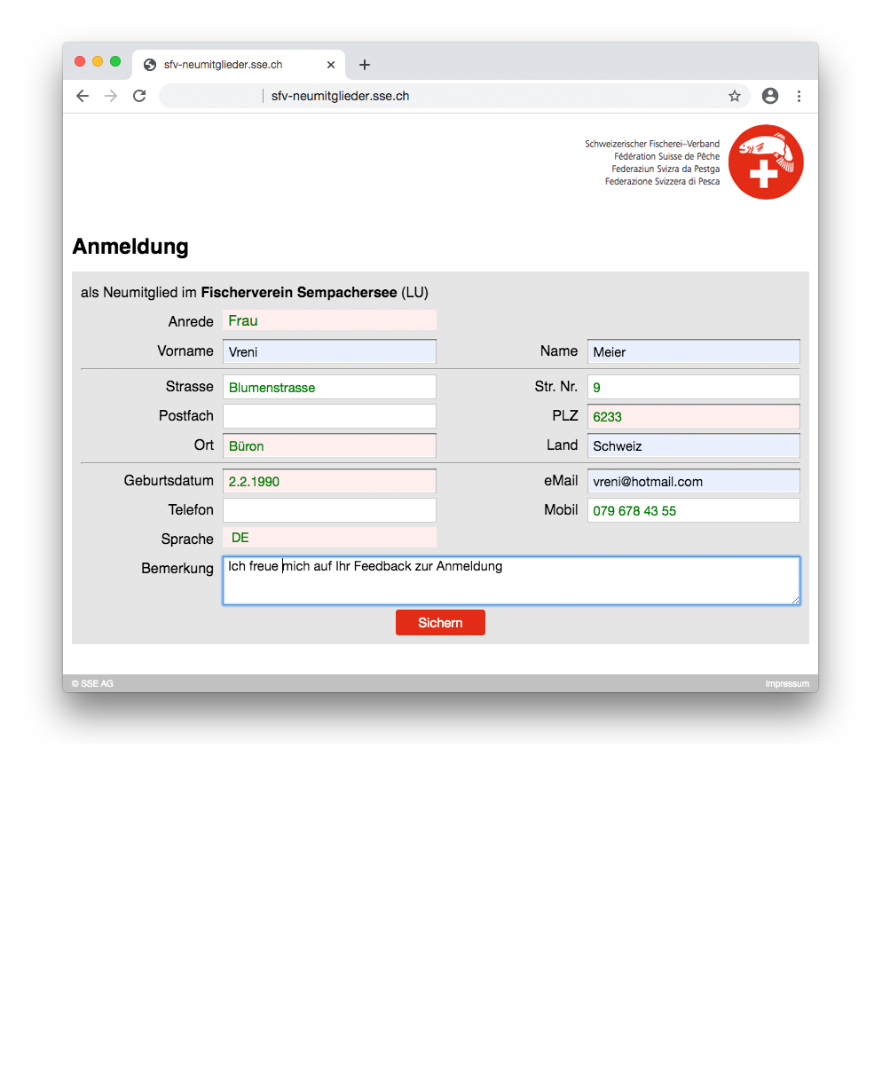Open the Sprache dropdown showing DE
The image size is (890, 1079).
(329, 537)
